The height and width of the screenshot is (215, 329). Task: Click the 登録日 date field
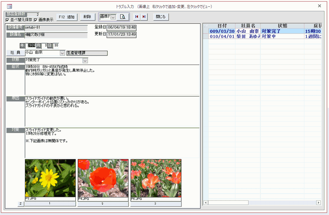[121, 28]
